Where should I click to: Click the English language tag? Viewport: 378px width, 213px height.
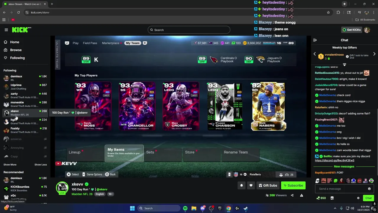point(100,194)
